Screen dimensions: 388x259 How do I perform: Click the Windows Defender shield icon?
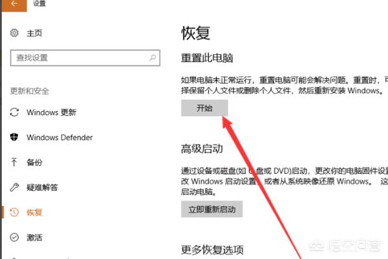[14, 137]
